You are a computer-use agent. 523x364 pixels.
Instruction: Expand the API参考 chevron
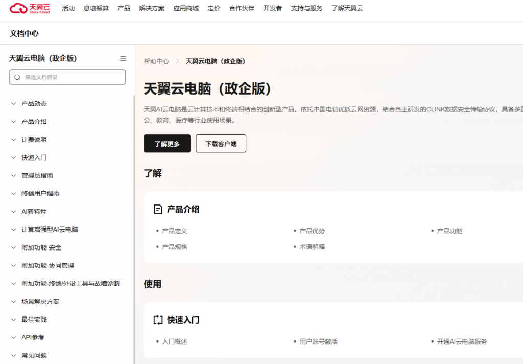pyautogui.click(x=14, y=337)
